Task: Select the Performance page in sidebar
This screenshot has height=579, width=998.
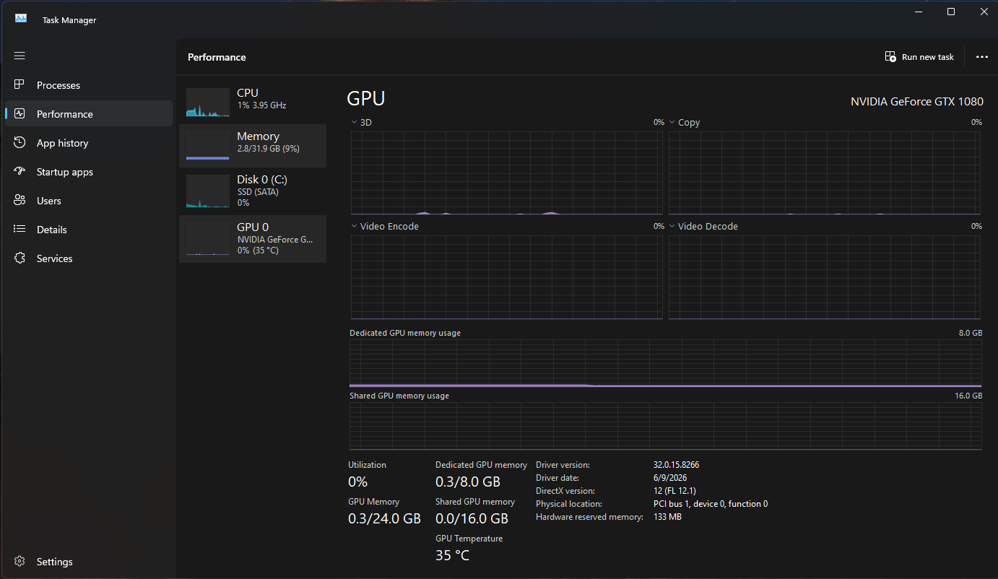Action: [89, 114]
